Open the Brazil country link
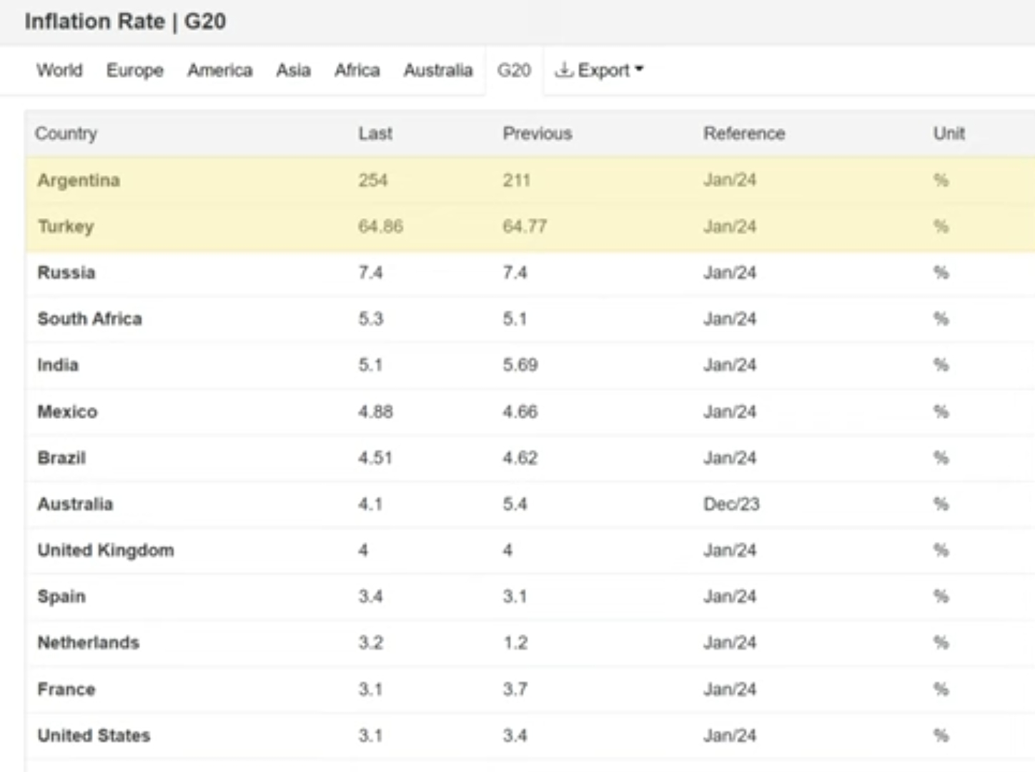This screenshot has width=1035, height=772. (x=61, y=458)
